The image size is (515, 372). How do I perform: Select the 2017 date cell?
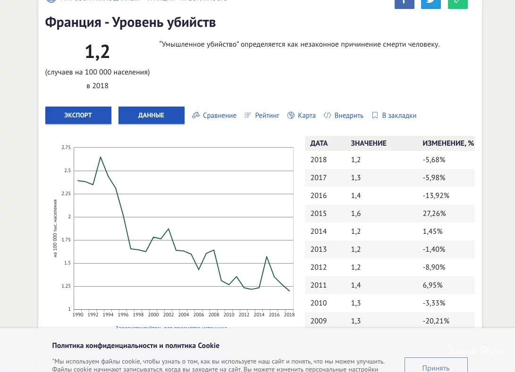coord(319,178)
